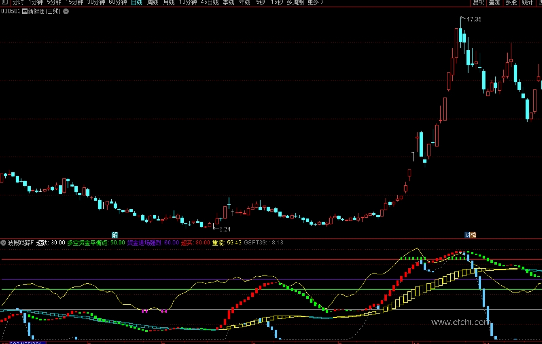Viewport: 542px width, 344px height.
Task: Open the 30分钟 chart period
Action: (96, 2)
